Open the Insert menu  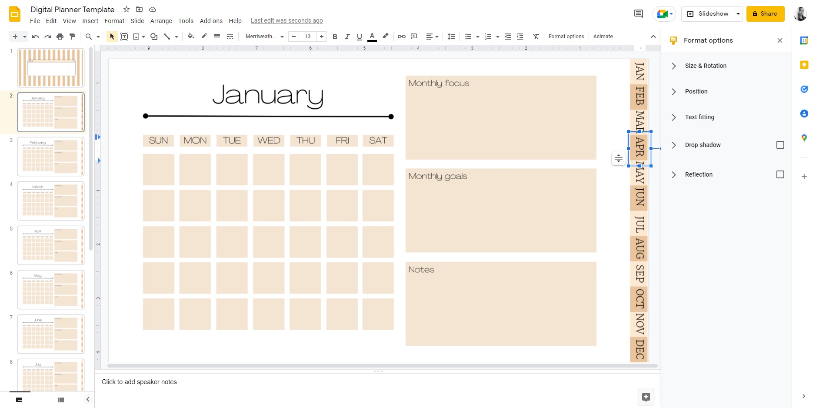coord(90,21)
